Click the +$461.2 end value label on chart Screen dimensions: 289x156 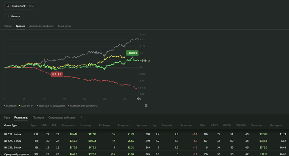[x=145, y=61]
